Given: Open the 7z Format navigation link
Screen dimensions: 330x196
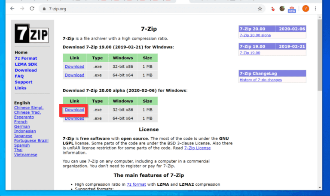Looking at the screenshot, I should tap(26, 58).
